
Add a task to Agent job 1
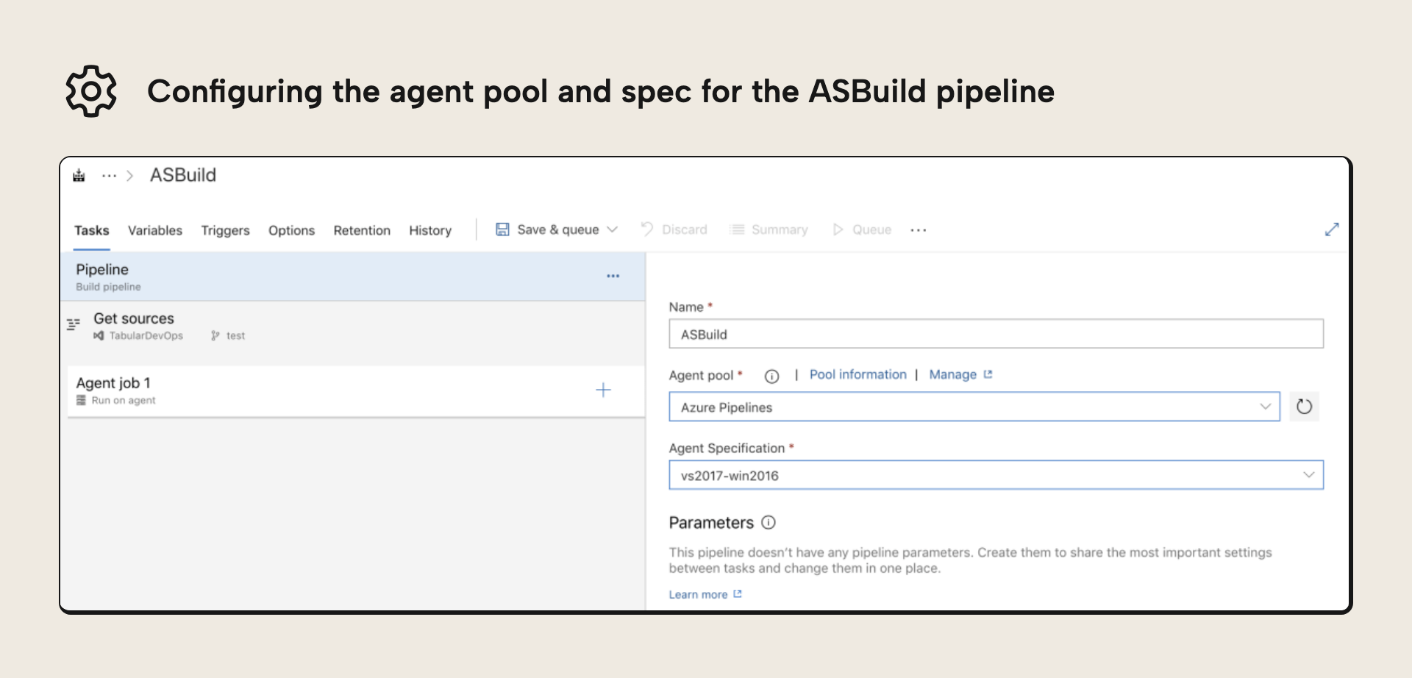point(603,390)
